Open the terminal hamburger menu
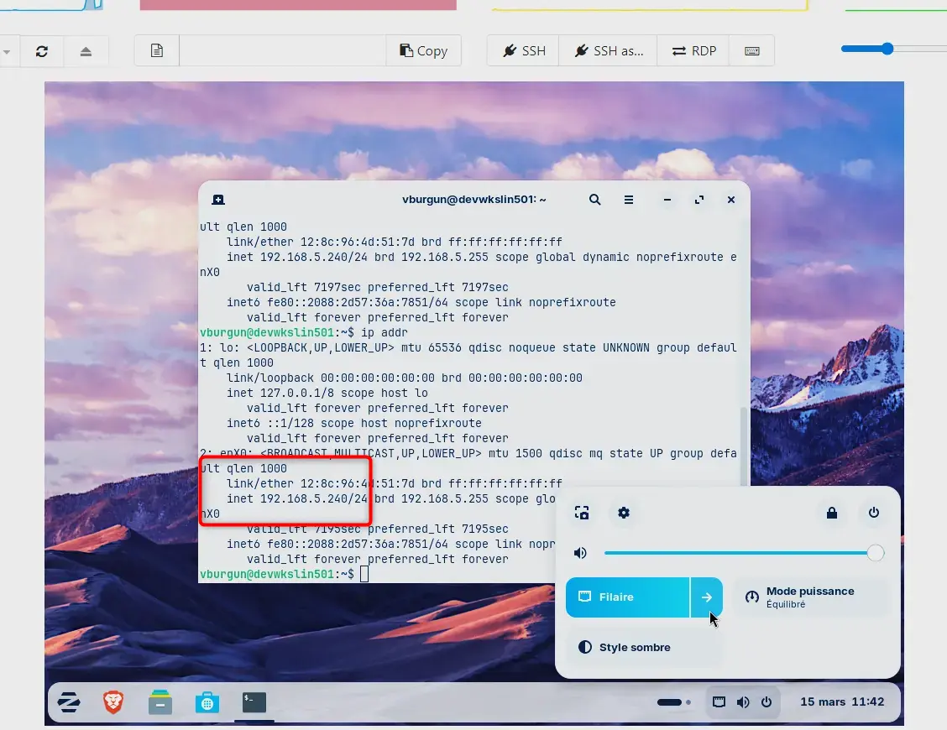The width and height of the screenshot is (947, 730). [629, 200]
